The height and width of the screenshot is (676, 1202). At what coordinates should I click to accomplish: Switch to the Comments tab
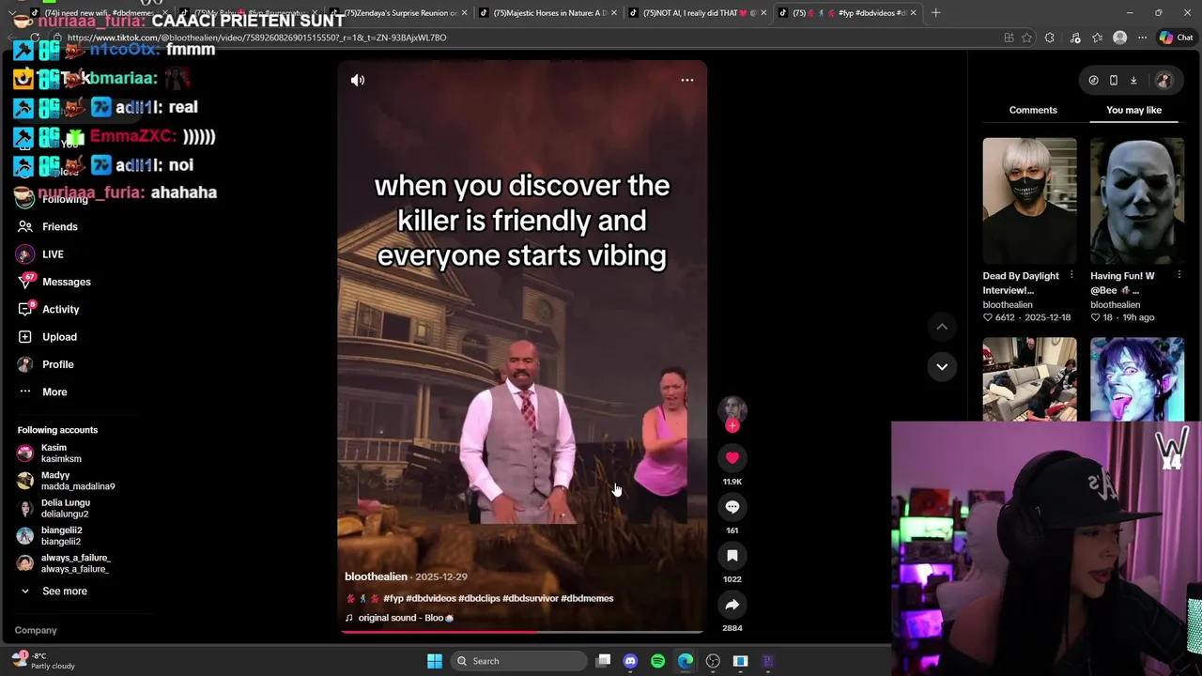click(x=1033, y=110)
